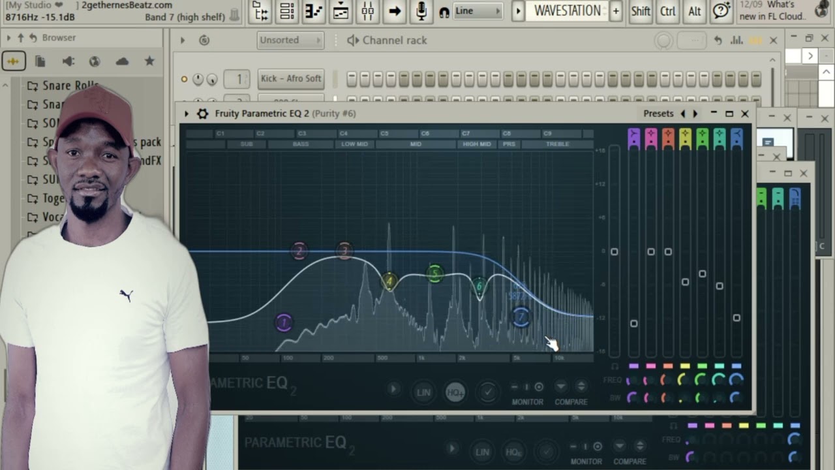The image size is (835, 470).
Task: Select EQ band 5 node
Action: pyautogui.click(x=435, y=274)
